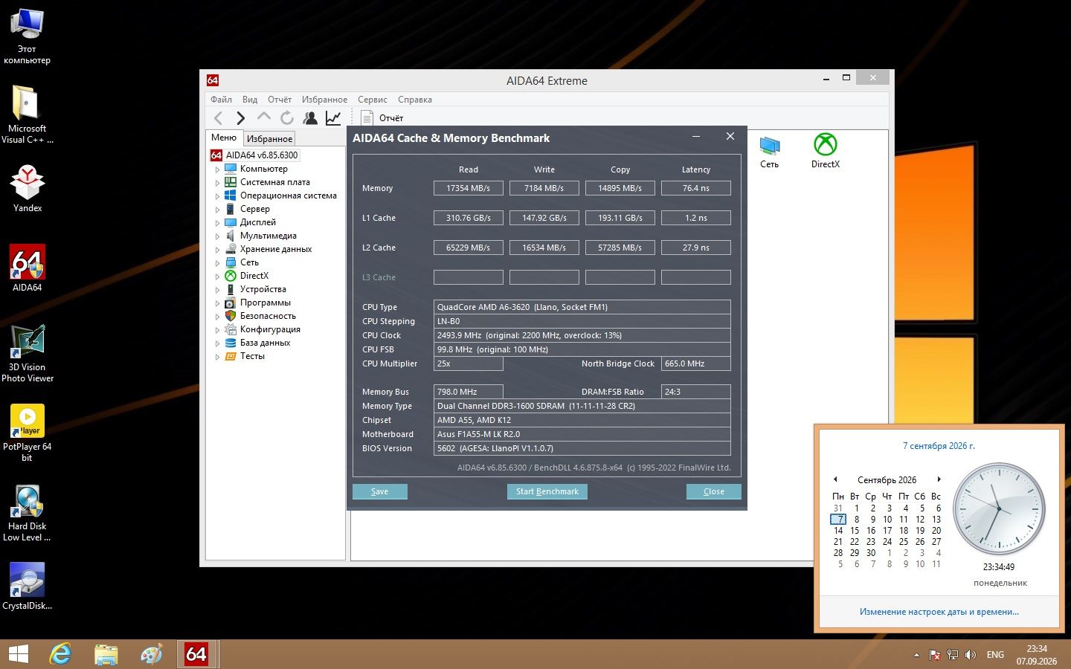Select day 15 in the calendar
Image resolution: width=1071 pixels, height=669 pixels.
855,531
